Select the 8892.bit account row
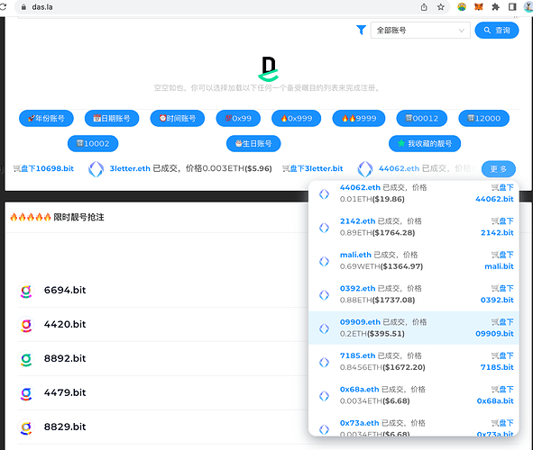The height and width of the screenshot is (450, 533). click(x=163, y=359)
